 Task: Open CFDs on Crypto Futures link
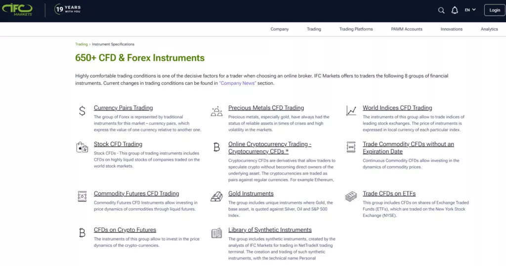point(125,230)
